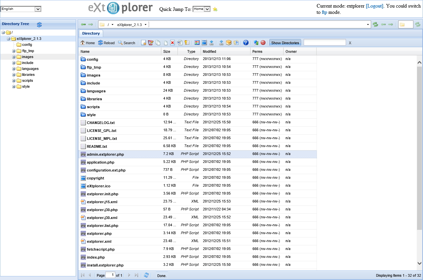
Task: Click the red X Delete icon
Action: 173,43
